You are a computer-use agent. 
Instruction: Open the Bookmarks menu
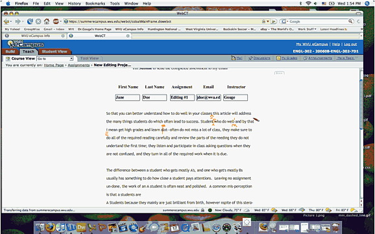(x=95, y=3)
